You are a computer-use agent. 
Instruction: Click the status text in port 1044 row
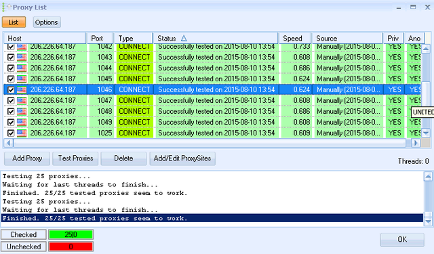[x=216, y=68]
